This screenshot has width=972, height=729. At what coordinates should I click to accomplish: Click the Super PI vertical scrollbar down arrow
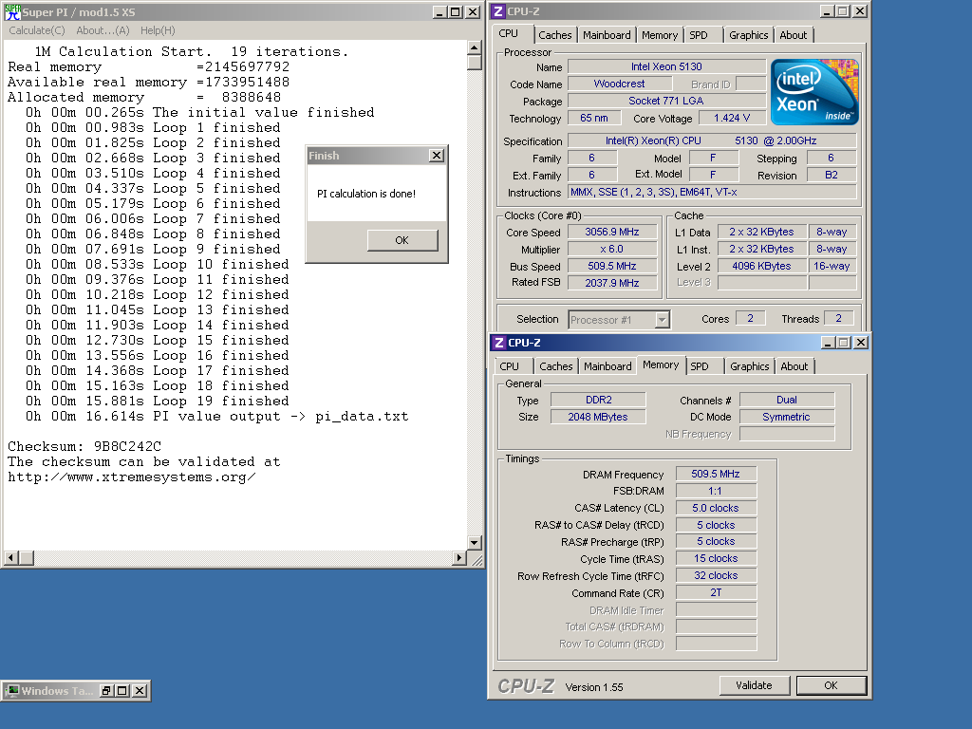click(475, 542)
